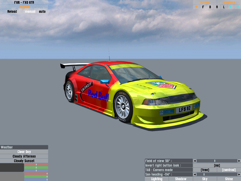Toggle the Shine option
The image size is (241, 181).
tap(229, 179)
